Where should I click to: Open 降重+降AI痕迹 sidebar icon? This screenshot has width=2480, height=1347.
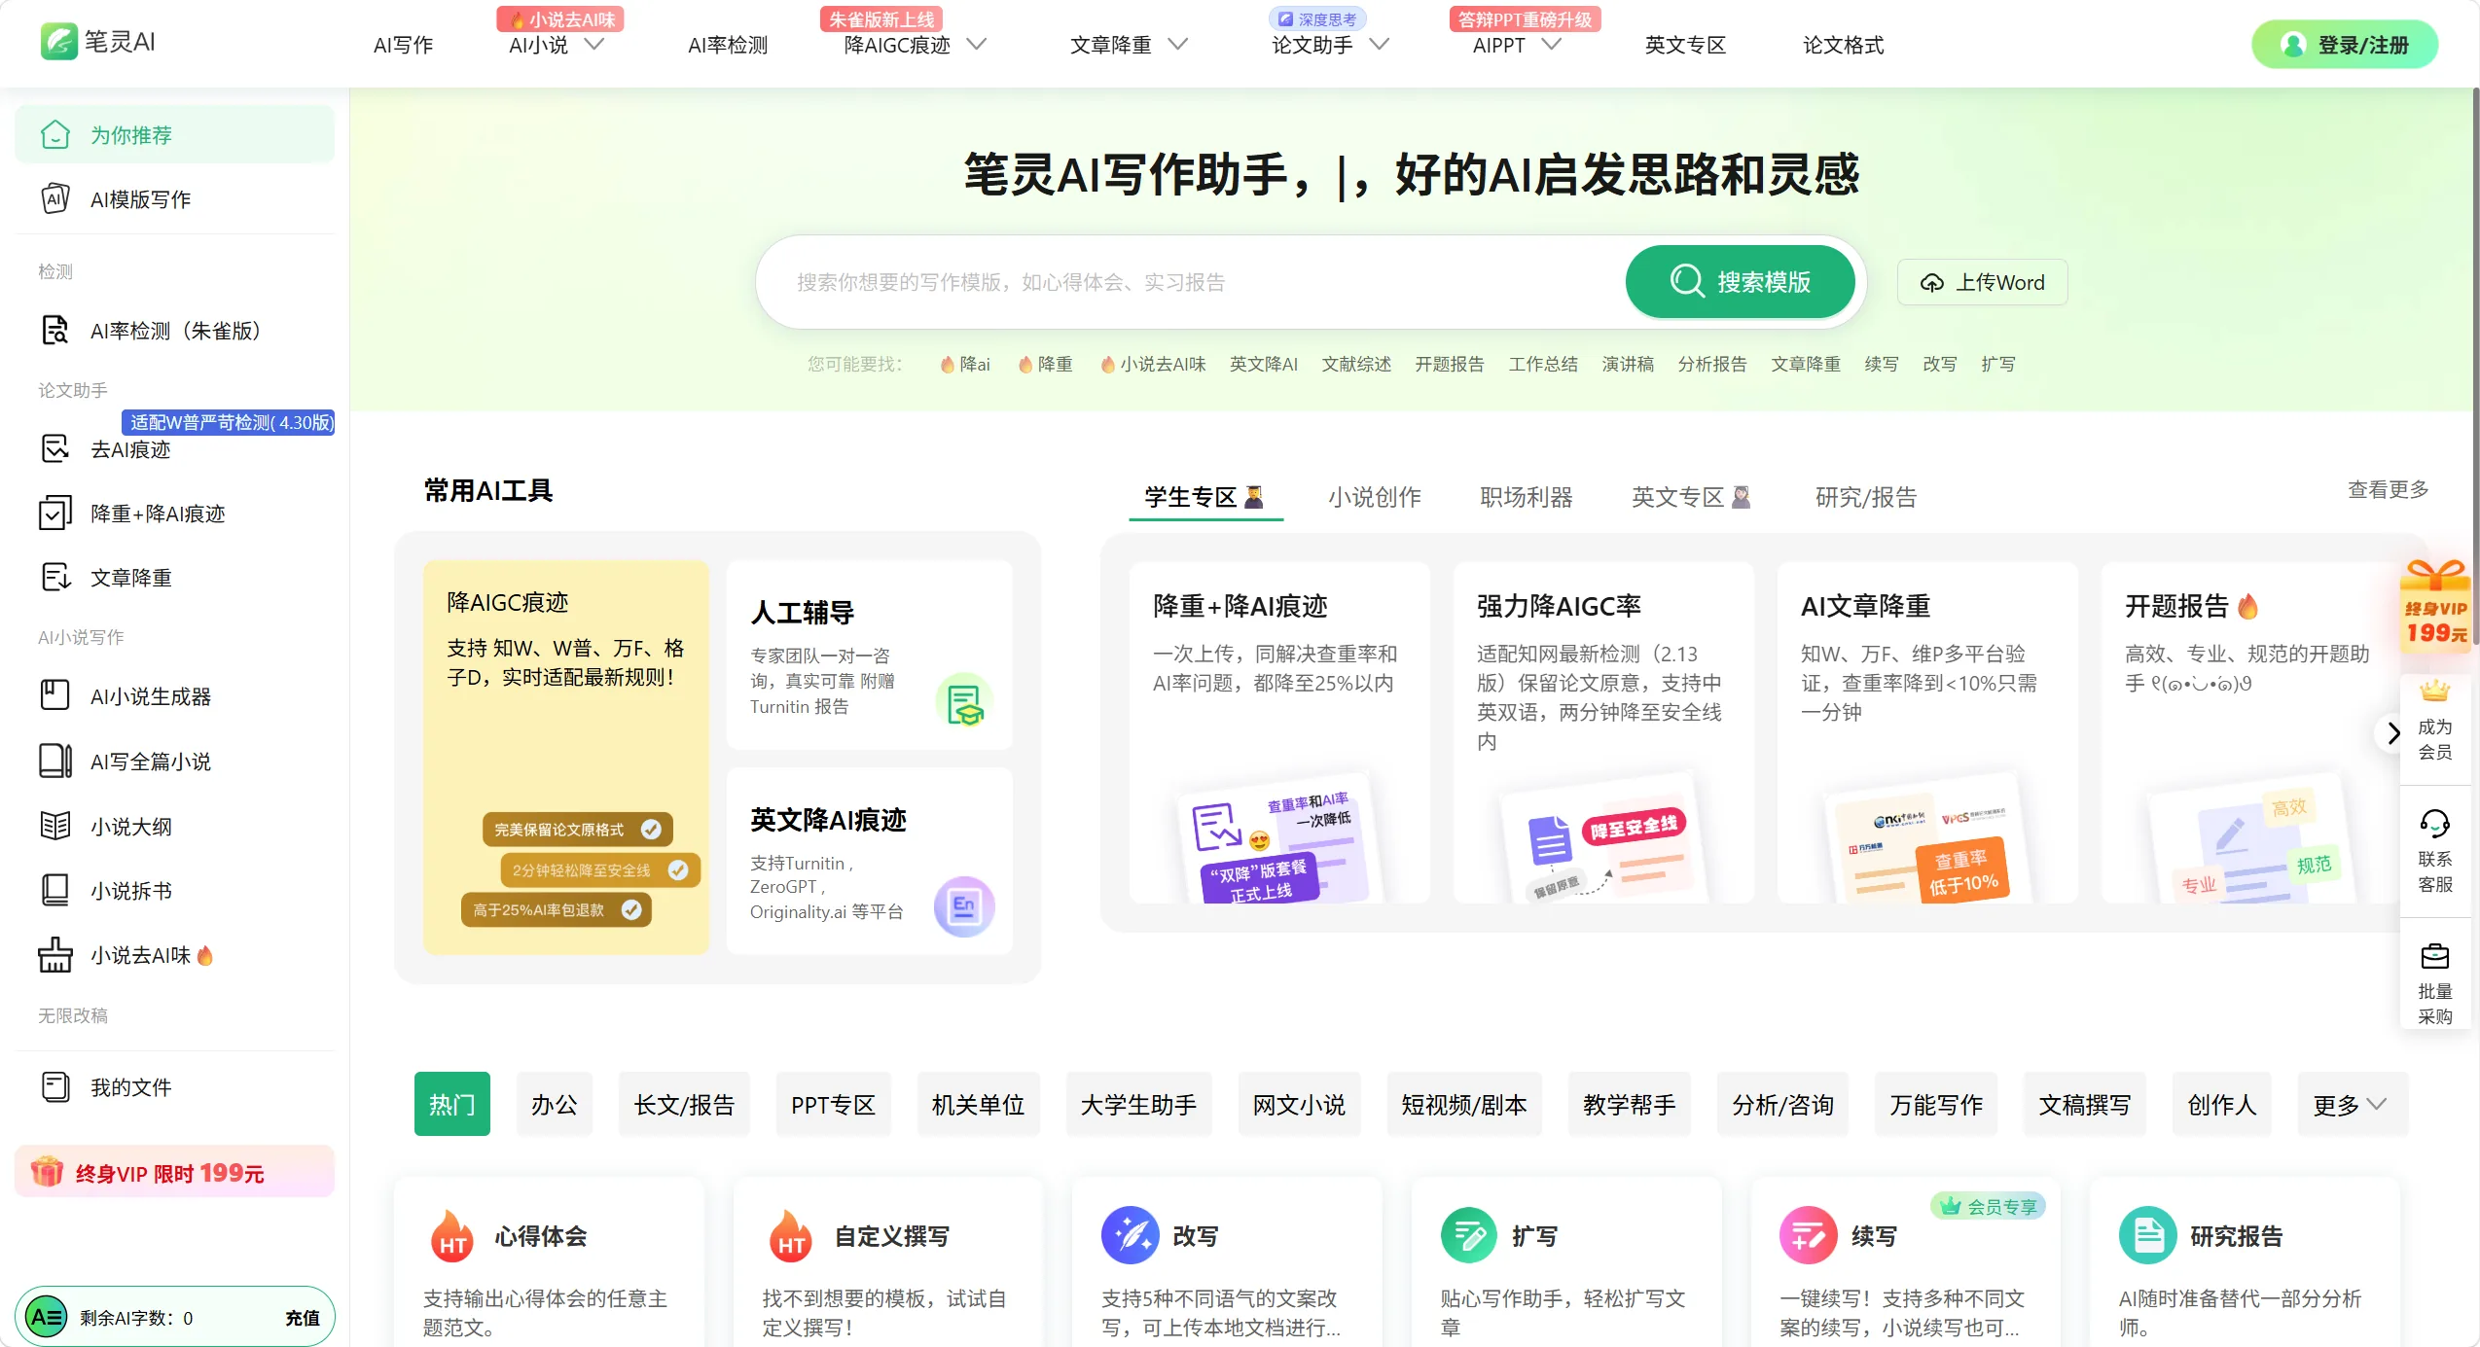(55, 513)
